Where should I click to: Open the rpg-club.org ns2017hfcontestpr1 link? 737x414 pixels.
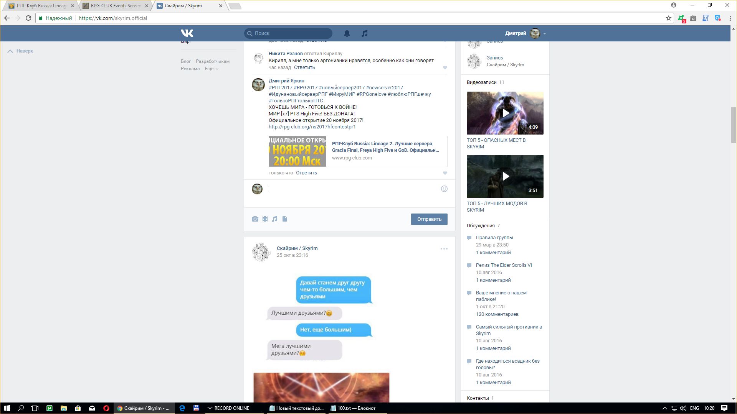[x=312, y=127]
